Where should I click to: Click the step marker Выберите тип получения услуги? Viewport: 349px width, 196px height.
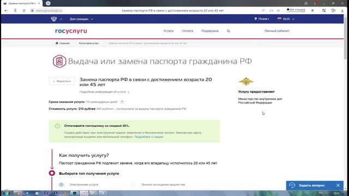click(x=52, y=173)
